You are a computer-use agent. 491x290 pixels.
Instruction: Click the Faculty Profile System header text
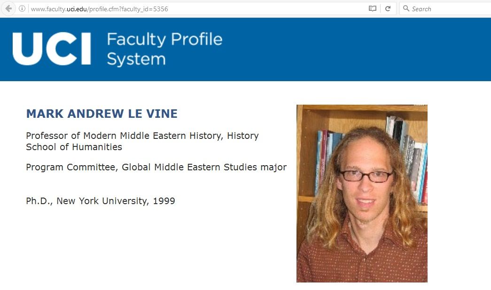[x=164, y=48]
